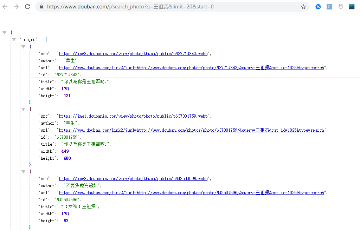Select the height value 600
The height and width of the screenshot is (231, 360).
pyautogui.click(x=67, y=158)
